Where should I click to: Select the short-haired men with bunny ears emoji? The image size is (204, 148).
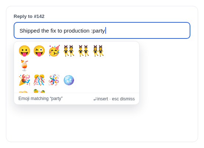[x=83, y=51]
